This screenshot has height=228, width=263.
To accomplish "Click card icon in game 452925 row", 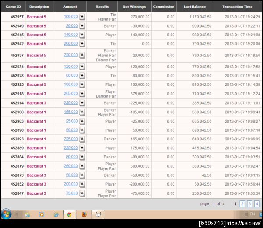I will pyautogui.click(x=82, y=84).
